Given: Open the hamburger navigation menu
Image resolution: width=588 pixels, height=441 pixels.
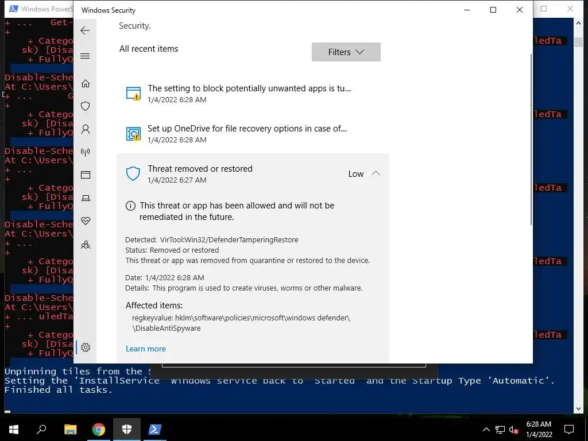Looking at the screenshot, I should point(85,56).
